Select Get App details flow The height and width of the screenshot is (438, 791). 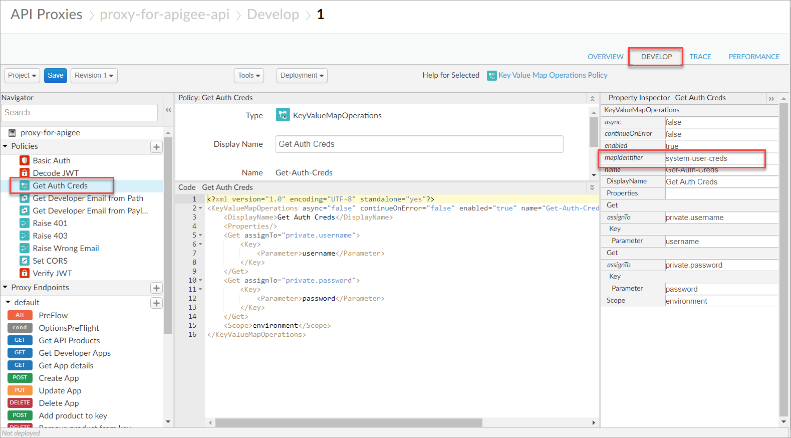point(66,366)
